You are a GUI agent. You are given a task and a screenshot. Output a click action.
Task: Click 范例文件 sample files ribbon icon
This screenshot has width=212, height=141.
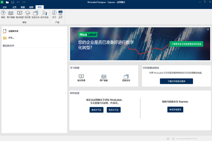[x=36, y=14]
